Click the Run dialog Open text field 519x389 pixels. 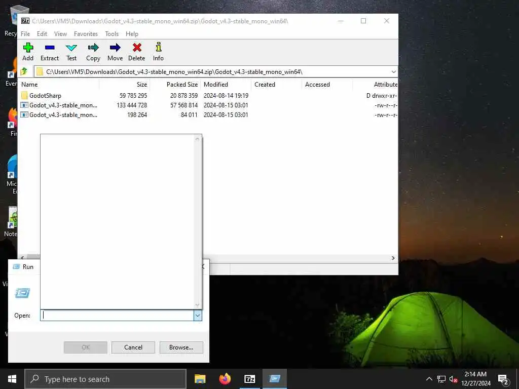(117, 316)
